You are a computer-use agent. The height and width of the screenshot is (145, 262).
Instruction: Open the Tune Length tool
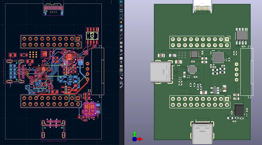[121, 18]
